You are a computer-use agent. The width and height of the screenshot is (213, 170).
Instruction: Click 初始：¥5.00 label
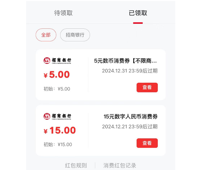[57, 89]
